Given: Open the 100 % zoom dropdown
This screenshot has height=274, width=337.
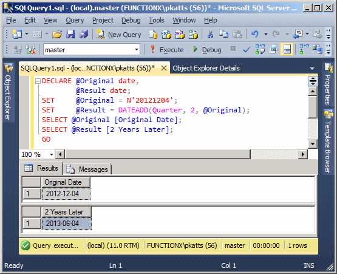Looking at the screenshot, I should pyautogui.click(x=52, y=154).
